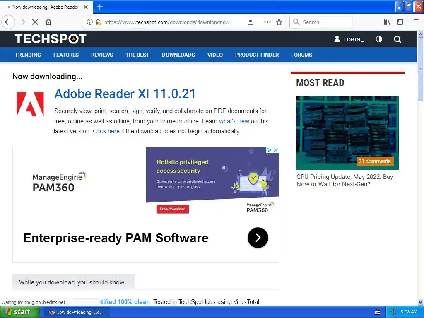424x318 pixels.
Task: Open GPU Pricing Update article link
Action: pos(344,181)
